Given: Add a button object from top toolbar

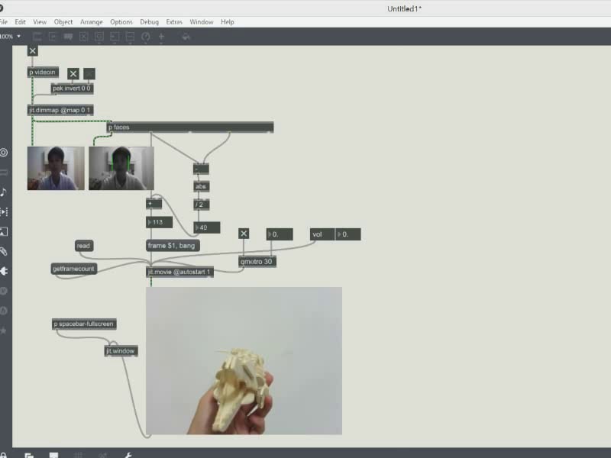Looking at the screenshot, I should click(x=99, y=37).
